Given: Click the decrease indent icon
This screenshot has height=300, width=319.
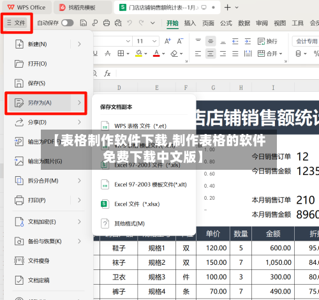Looking at the screenshot, I should coord(235,41).
